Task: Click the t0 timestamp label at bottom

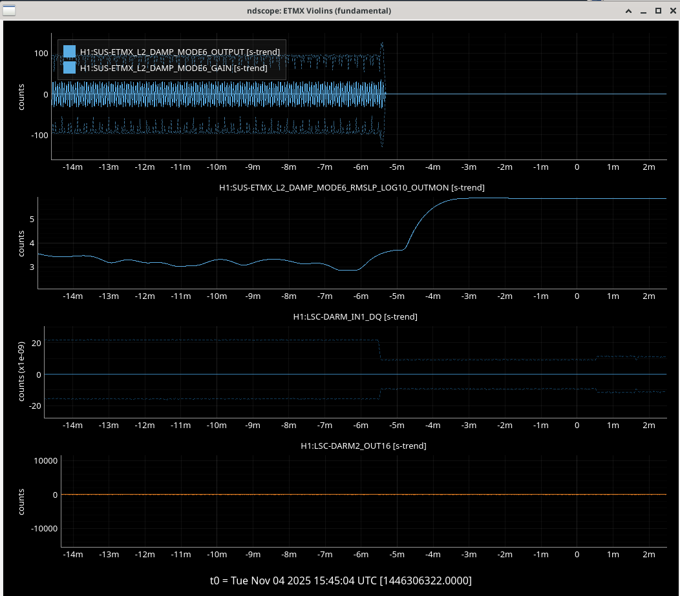Action: click(341, 581)
